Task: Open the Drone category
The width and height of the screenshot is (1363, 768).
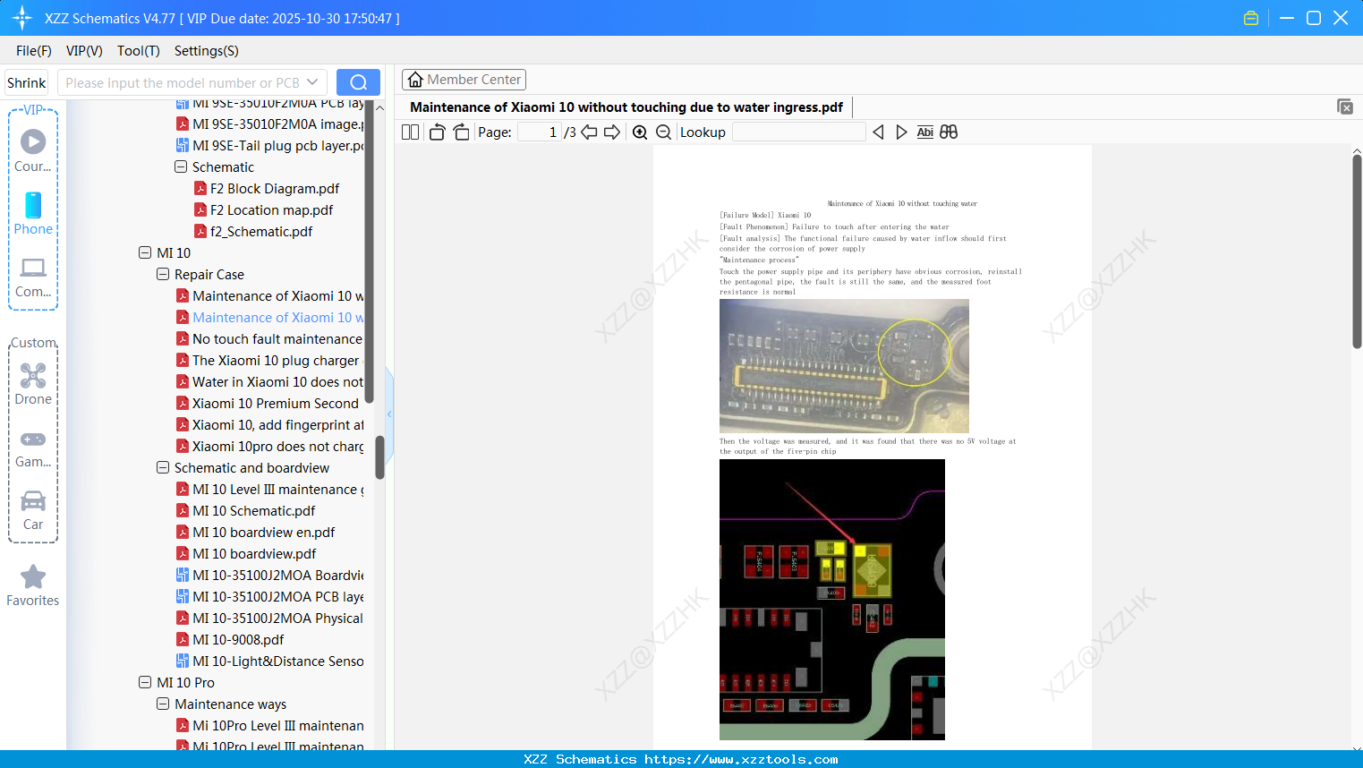Action: point(33,384)
